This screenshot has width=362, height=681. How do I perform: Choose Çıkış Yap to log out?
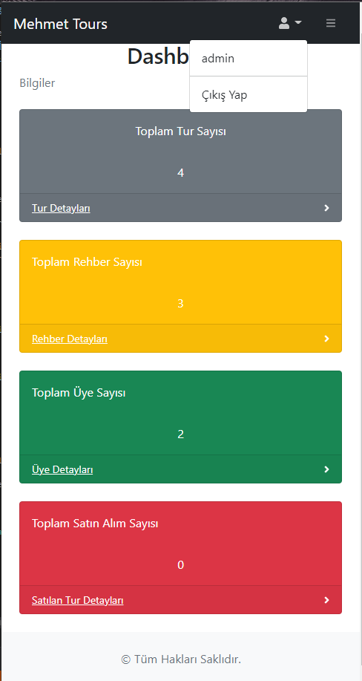pyautogui.click(x=249, y=94)
